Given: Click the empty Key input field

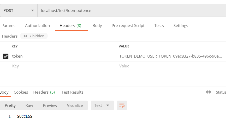Looking at the screenshot, I should tap(63, 66).
